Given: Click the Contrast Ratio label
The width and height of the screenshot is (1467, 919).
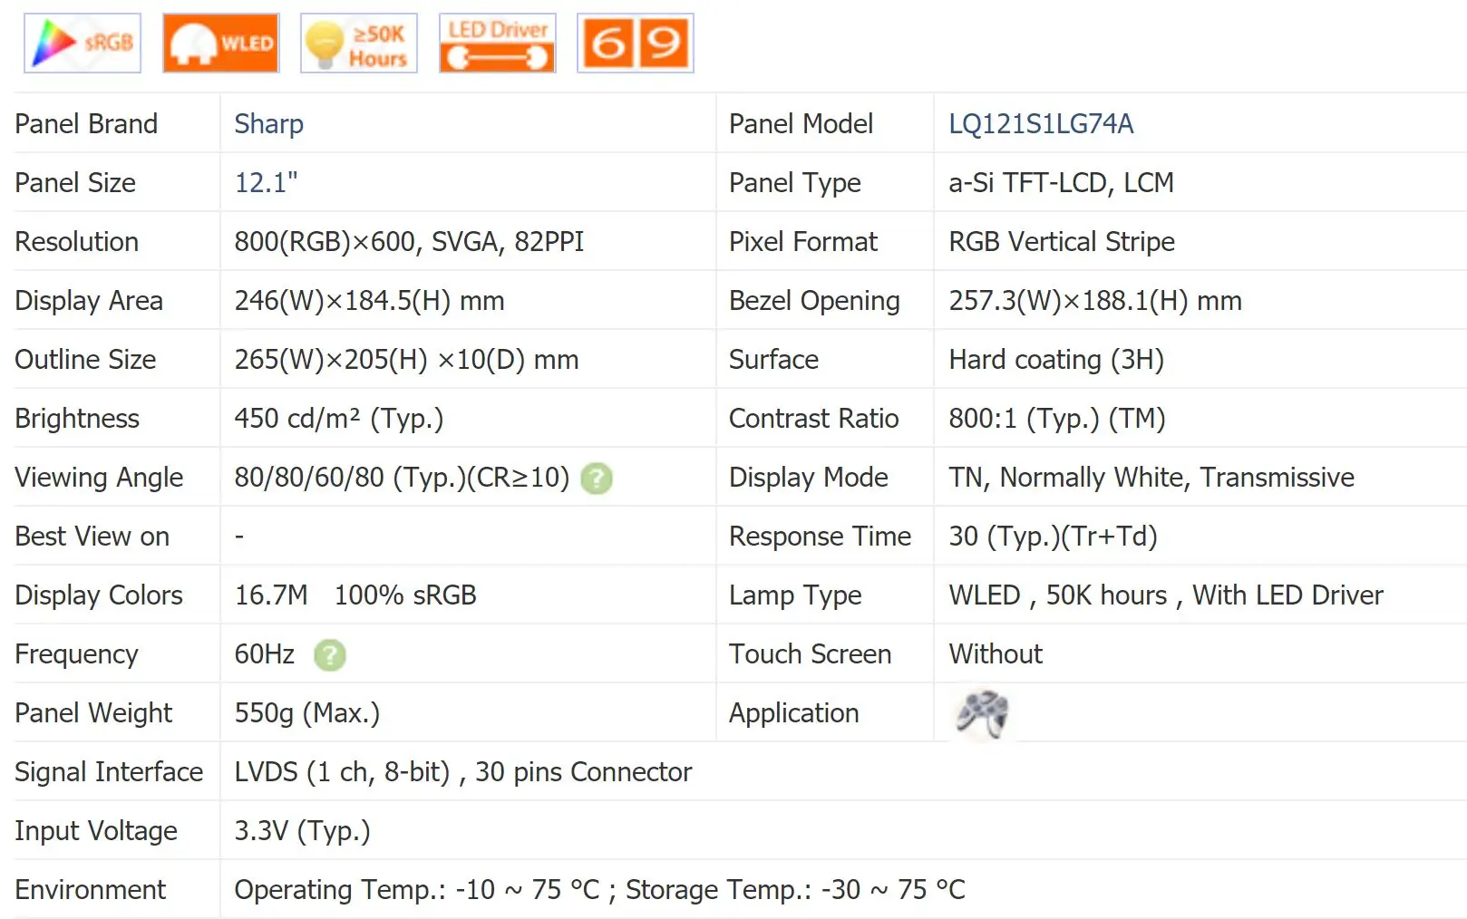Looking at the screenshot, I should [x=814, y=419].
